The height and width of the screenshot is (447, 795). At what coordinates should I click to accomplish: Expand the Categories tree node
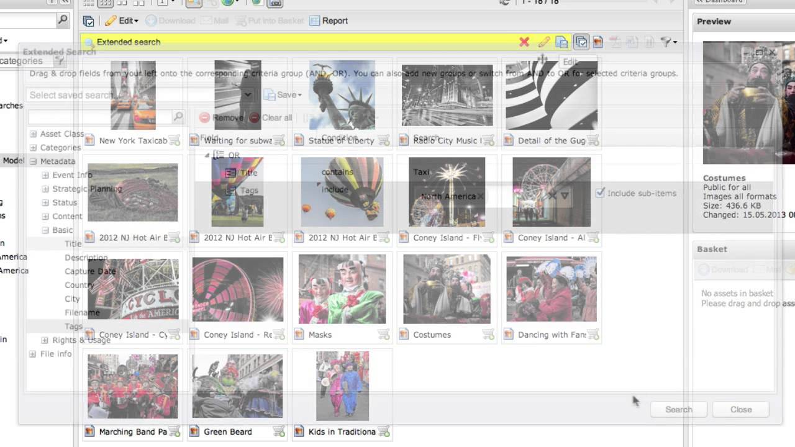click(33, 147)
